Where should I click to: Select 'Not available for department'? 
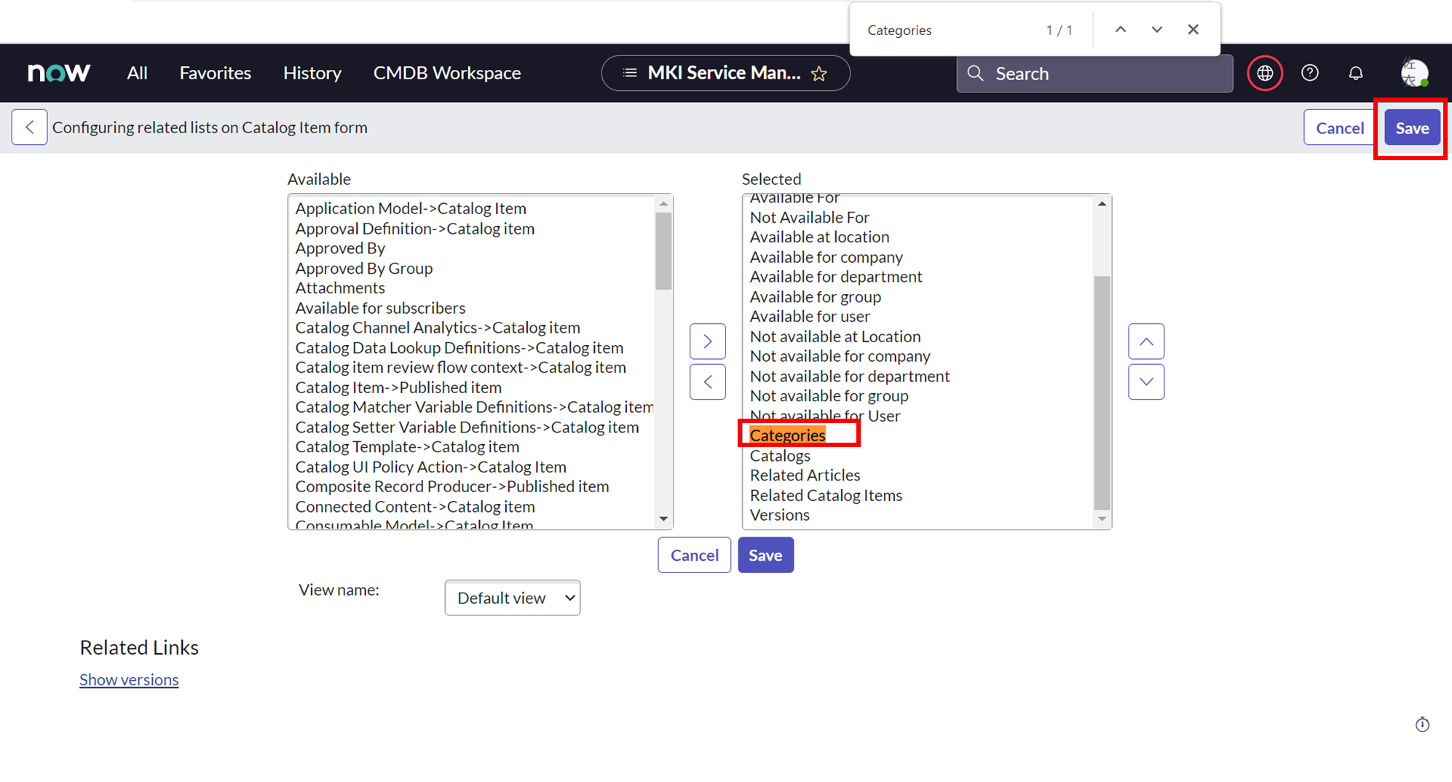tap(850, 376)
